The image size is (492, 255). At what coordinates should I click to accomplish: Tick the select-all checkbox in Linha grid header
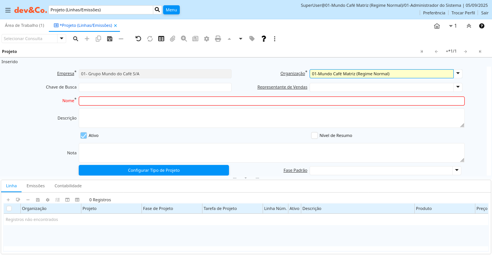[x=9, y=208]
